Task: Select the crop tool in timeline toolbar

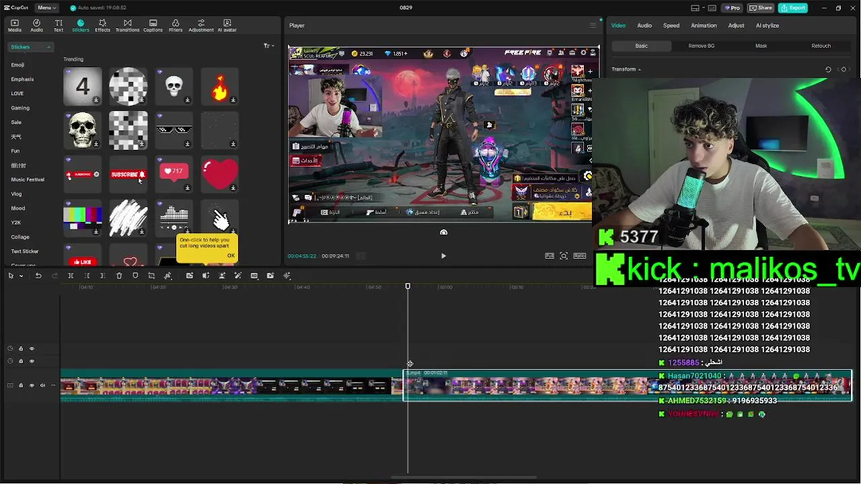Action: tap(151, 276)
